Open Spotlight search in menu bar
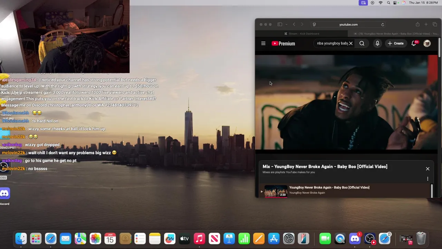The height and width of the screenshot is (249, 442). (388, 3)
